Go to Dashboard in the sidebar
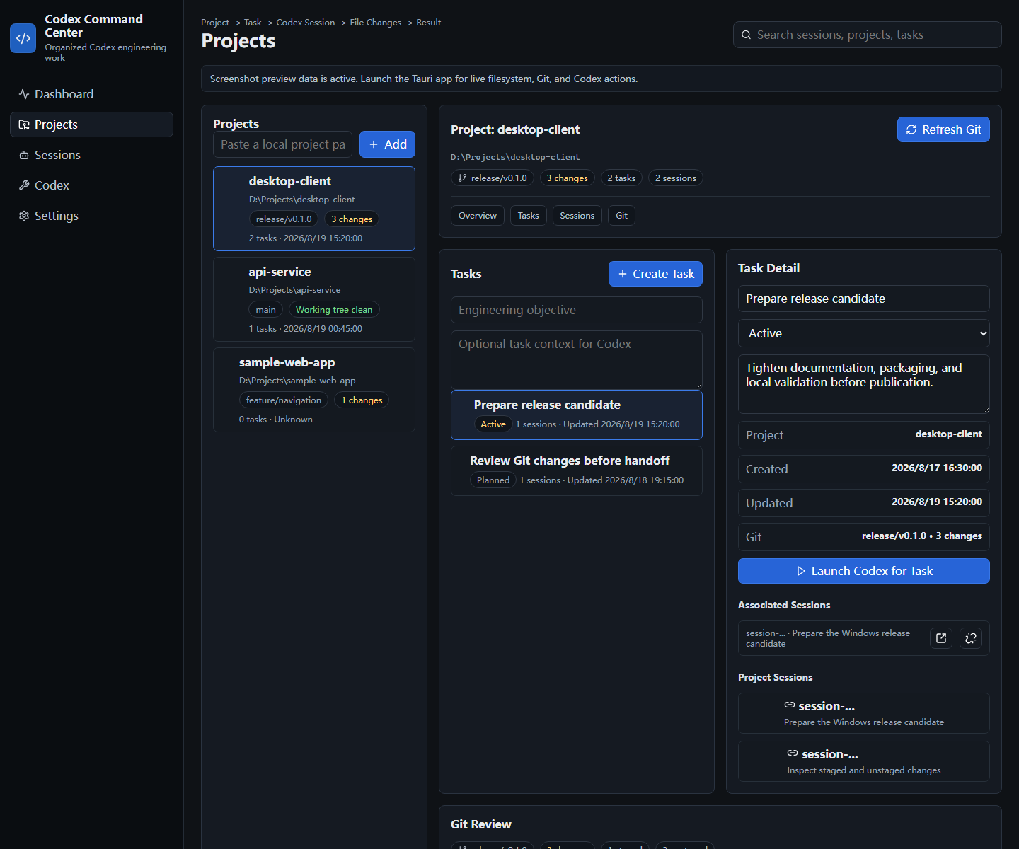This screenshot has height=849, width=1019. (91, 94)
